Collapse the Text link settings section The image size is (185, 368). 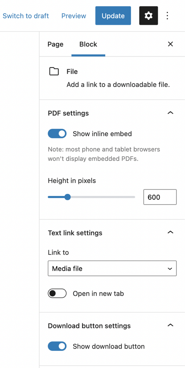(170, 233)
